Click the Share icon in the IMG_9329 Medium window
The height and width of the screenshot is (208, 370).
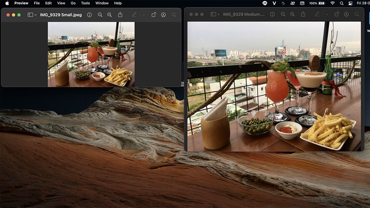pos(303,14)
